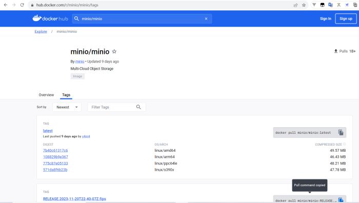Open digest 7b40c61317c6
Viewport: 359px width, 203px height.
click(x=55, y=150)
